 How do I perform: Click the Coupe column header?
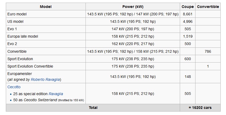187,7
